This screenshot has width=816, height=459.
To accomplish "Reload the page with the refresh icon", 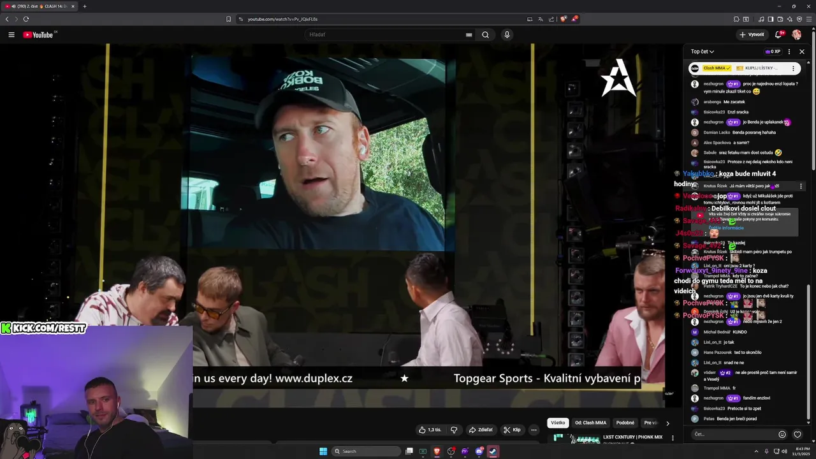I will pyautogui.click(x=26, y=19).
